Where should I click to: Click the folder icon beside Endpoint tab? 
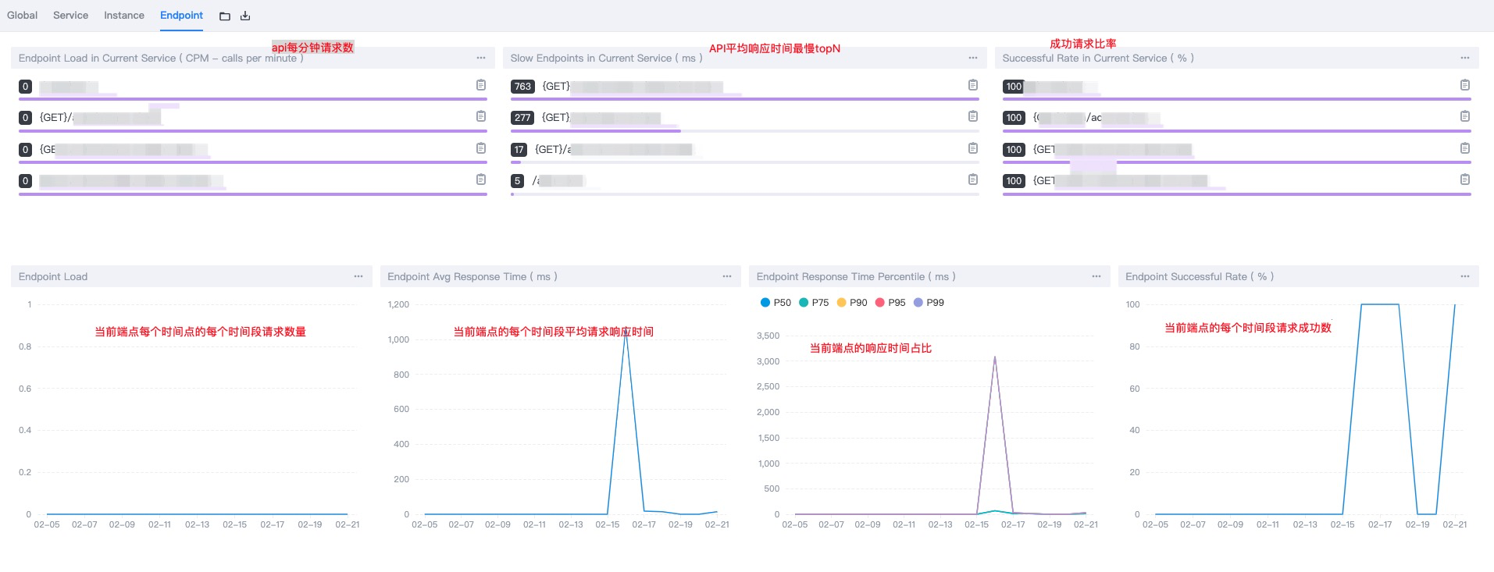(x=225, y=16)
